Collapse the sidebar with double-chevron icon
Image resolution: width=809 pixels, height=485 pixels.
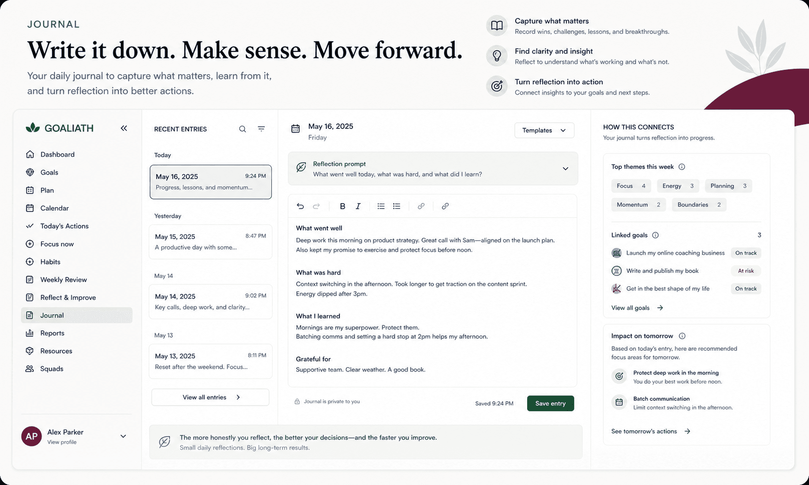(124, 128)
